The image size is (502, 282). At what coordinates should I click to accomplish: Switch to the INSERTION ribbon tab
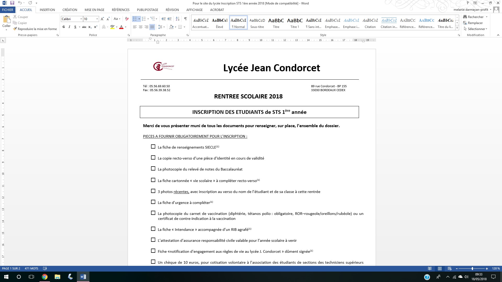(47, 10)
